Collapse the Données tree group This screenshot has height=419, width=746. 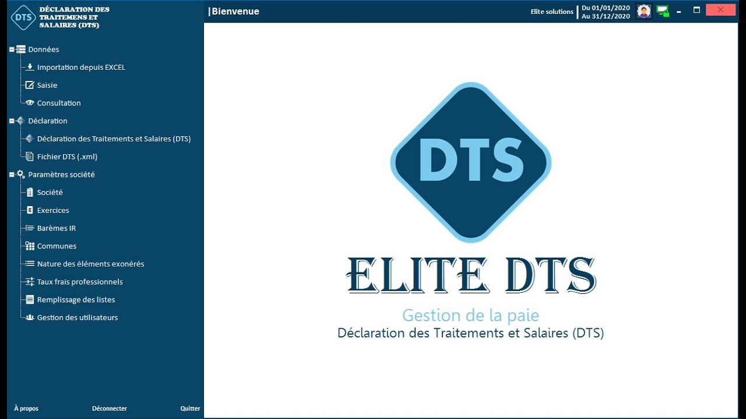[x=12, y=49]
